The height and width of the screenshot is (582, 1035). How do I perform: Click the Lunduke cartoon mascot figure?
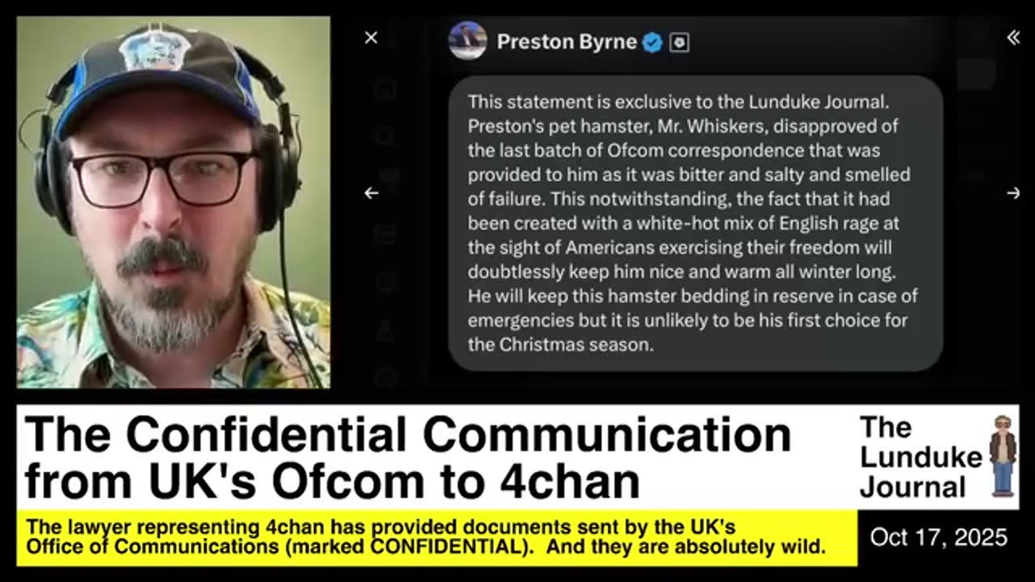pos(1003,455)
